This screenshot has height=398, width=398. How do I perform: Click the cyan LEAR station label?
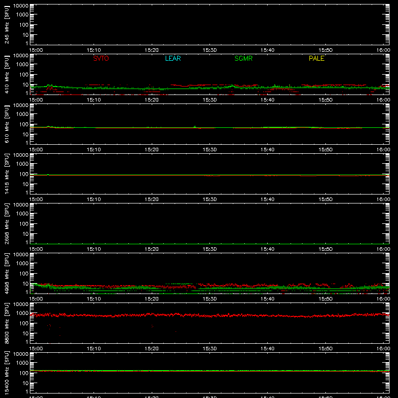pyautogui.click(x=173, y=58)
